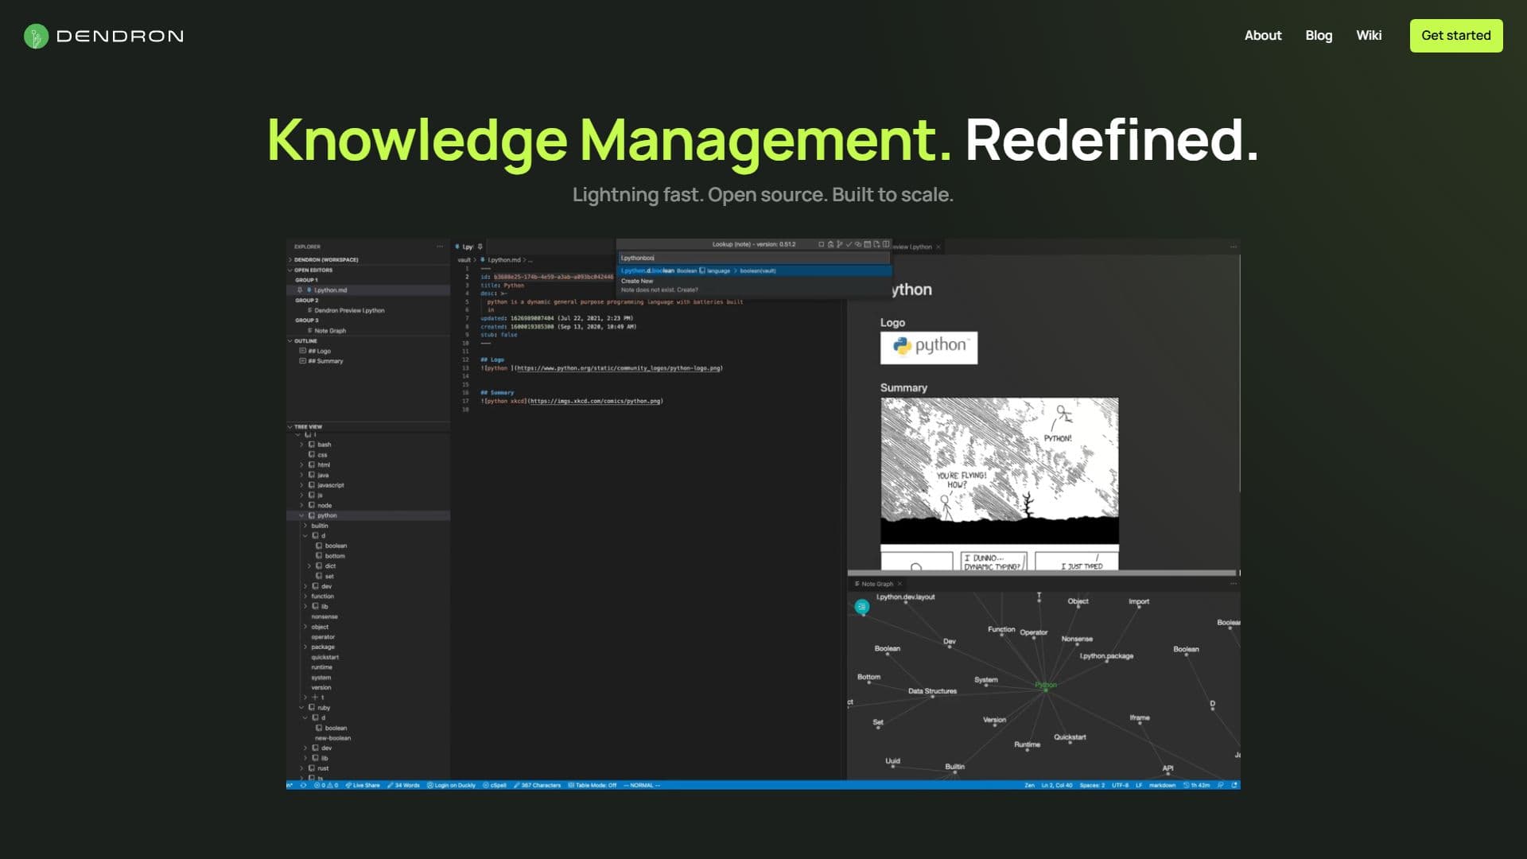The height and width of the screenshot is (859, 1527).
Task: Click the lookup input field with l.pythonbool
Action: [754, 258]
